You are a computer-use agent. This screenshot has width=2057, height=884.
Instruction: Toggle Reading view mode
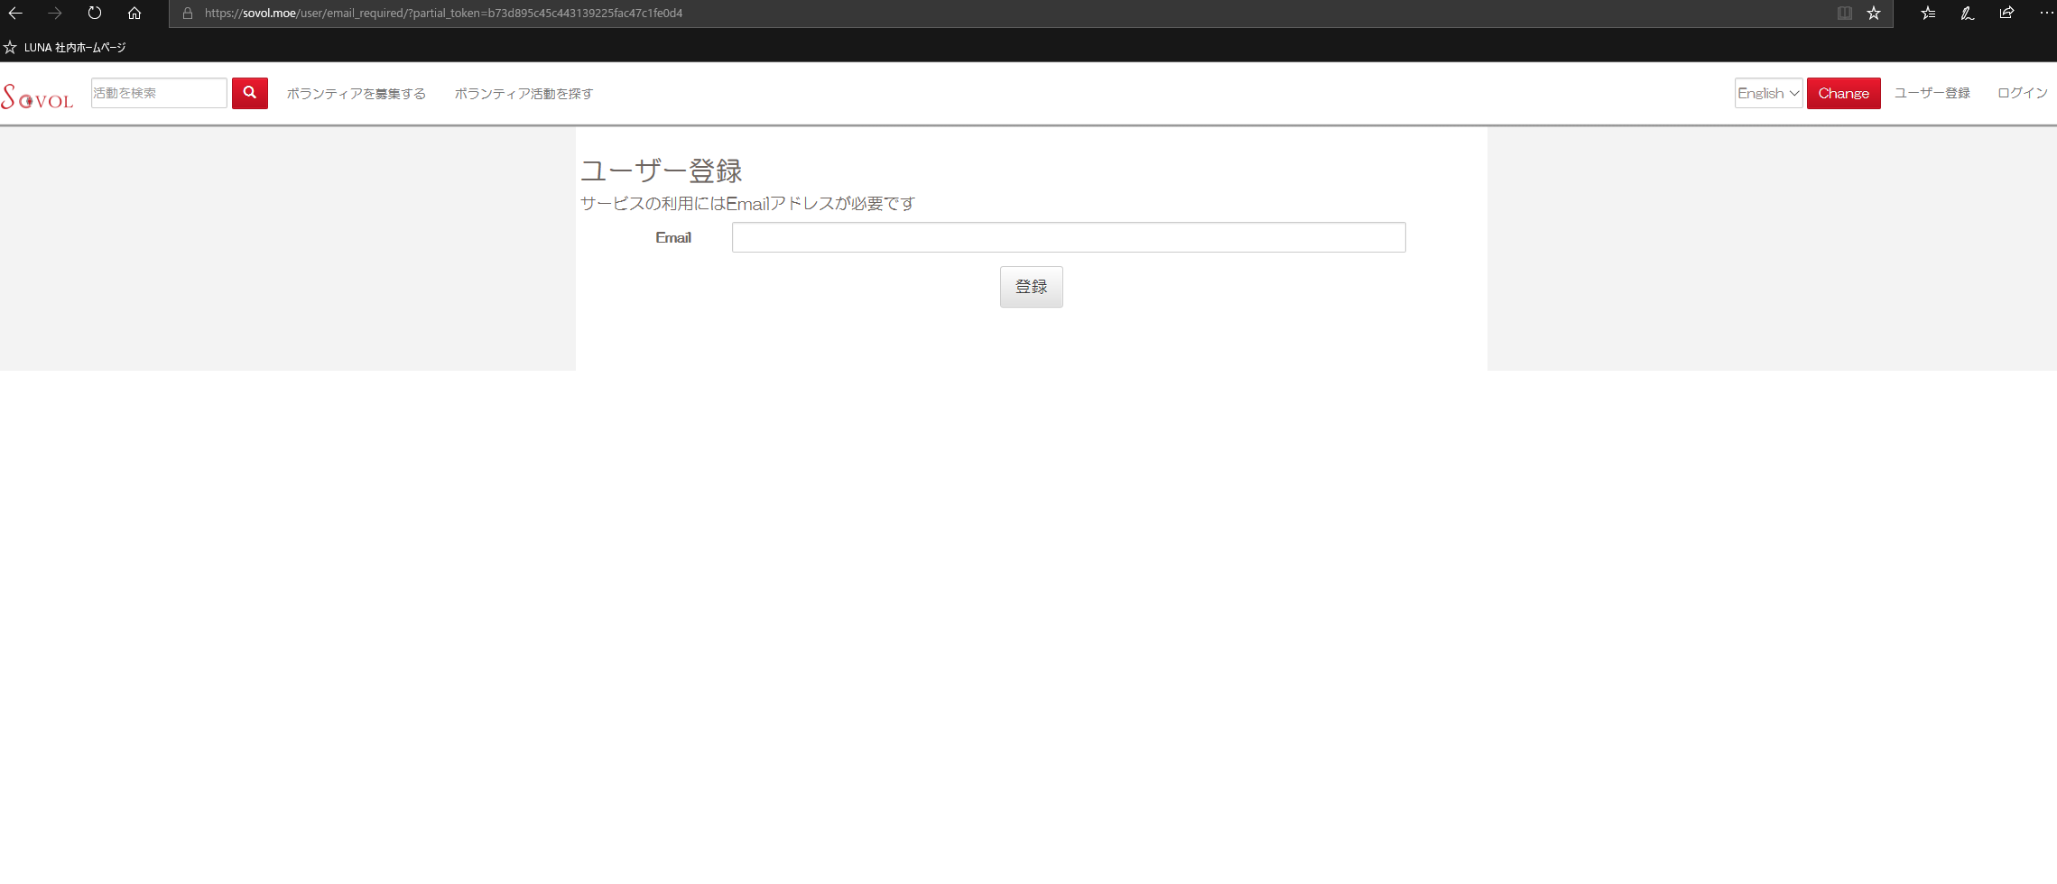click(1844, 13)
